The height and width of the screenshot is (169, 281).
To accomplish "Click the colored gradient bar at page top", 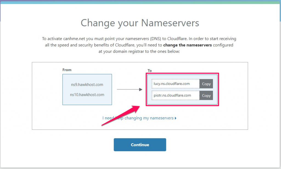I will coord(140,2).
